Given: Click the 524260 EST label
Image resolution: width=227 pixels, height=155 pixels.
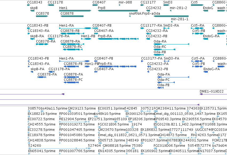Looking at the screenshot, I should point(35,146).
